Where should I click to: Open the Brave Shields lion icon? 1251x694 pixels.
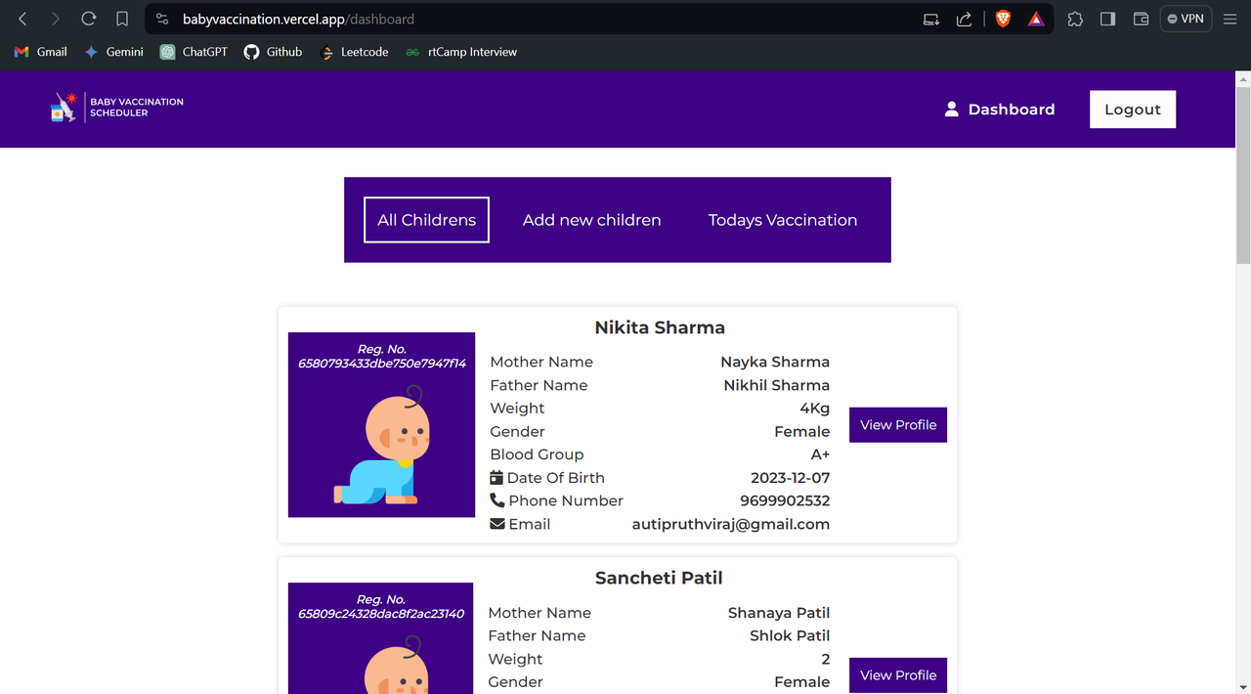pyautogui.click(x=1003, y=19)
